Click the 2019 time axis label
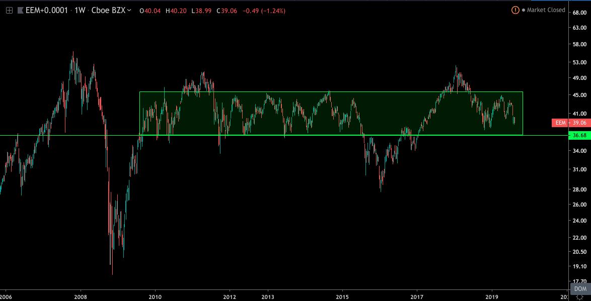Screen dimensions: 591x301 [492, 297]
